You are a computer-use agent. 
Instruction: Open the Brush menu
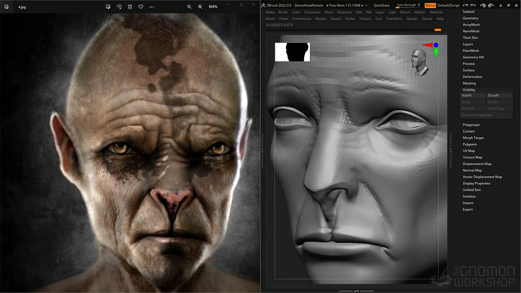click(283, 12)
